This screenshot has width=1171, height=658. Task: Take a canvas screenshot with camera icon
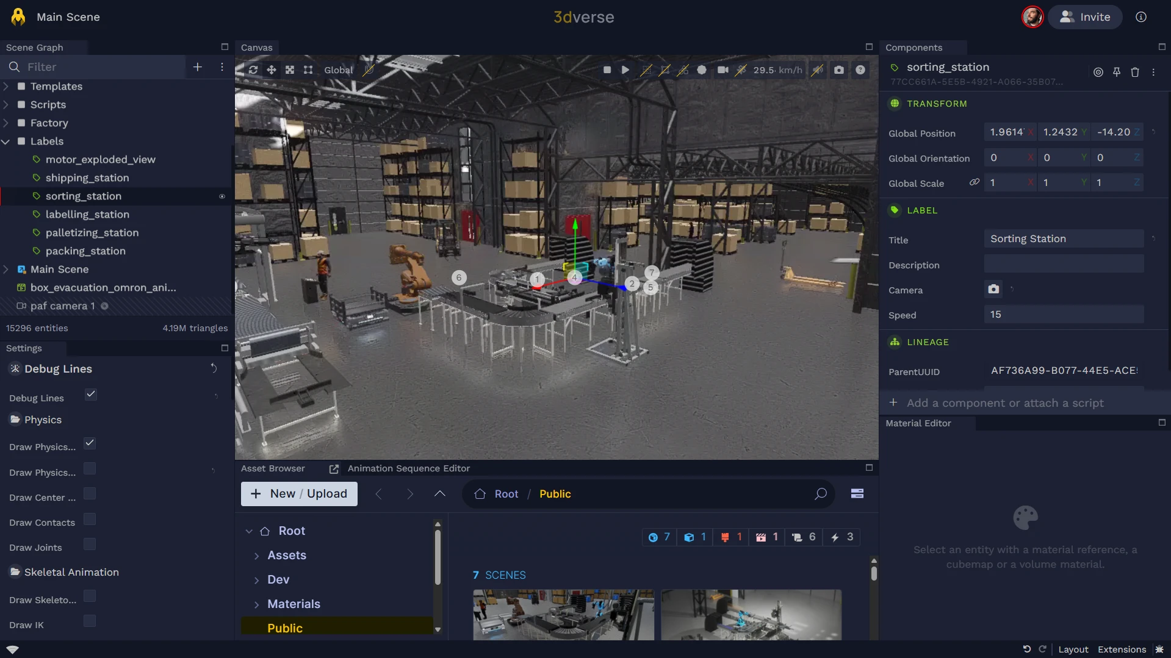(839, 70)
